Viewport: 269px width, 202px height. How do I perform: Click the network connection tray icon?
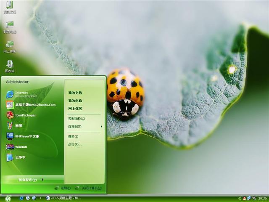click(249, 198)
